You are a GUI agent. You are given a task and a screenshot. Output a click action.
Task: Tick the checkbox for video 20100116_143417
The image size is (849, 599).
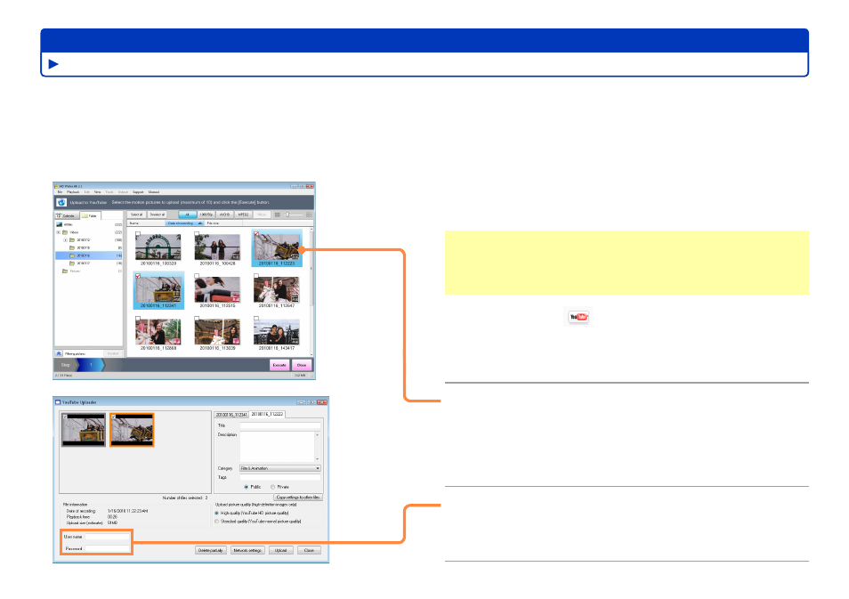(x=256, y=319)
